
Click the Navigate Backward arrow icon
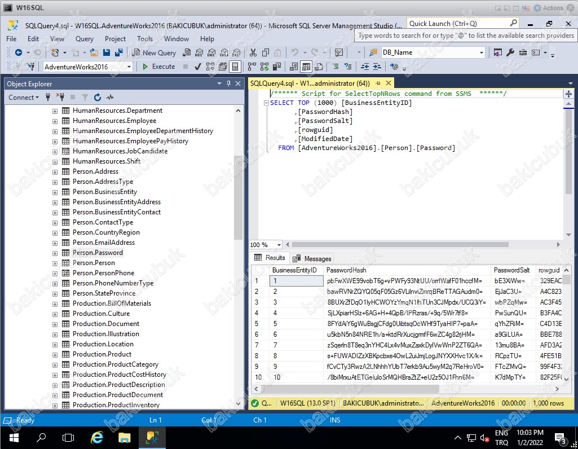pyautogui.click(x=18, y=52)
